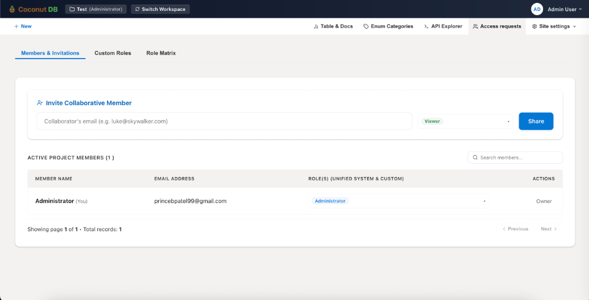
Task: Switch to Members & Invitations tab
Action: click(x=51, y=53)
